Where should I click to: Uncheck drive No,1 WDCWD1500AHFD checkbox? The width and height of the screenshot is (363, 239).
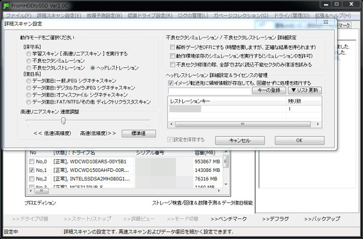31,170
